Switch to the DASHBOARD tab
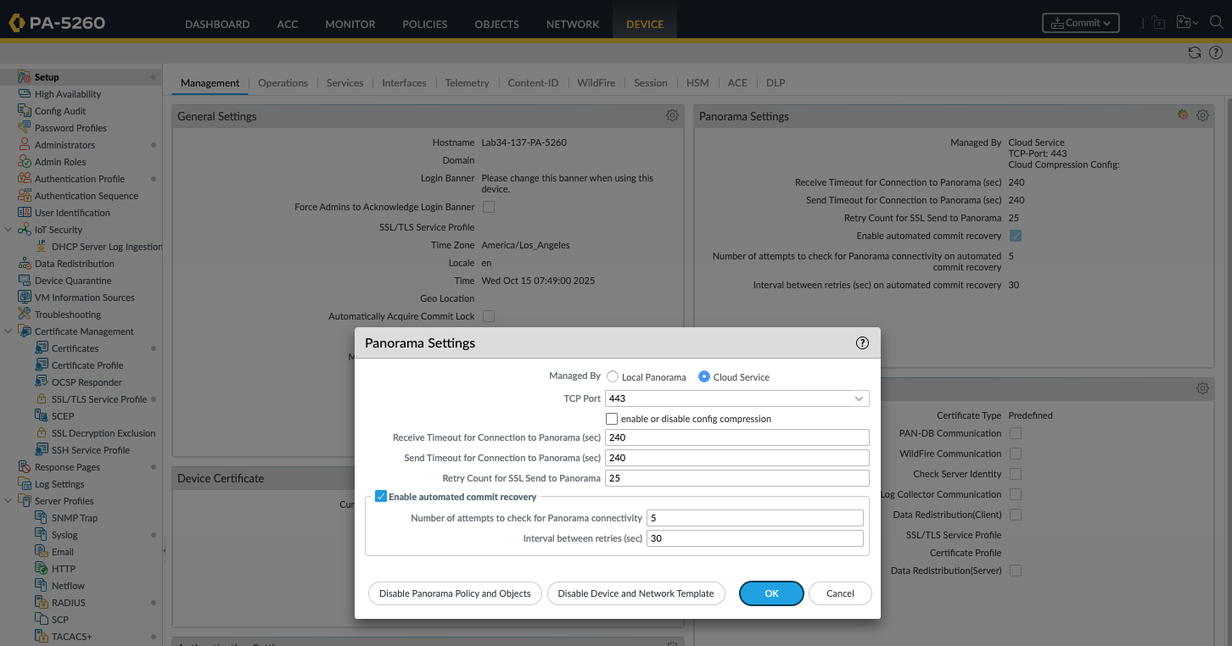The width and height of the screenshot is (1232, 646). 217,24
